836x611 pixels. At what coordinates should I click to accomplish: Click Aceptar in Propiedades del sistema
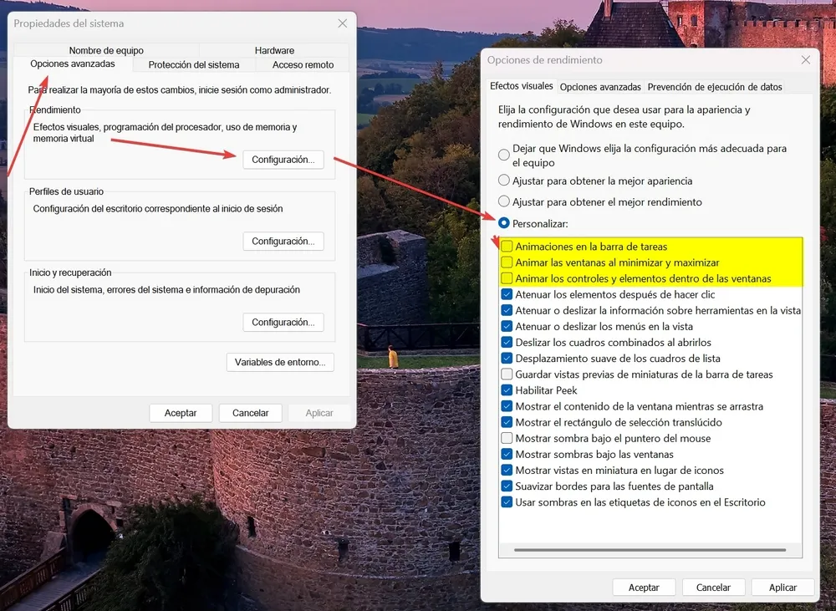point(181,413)
